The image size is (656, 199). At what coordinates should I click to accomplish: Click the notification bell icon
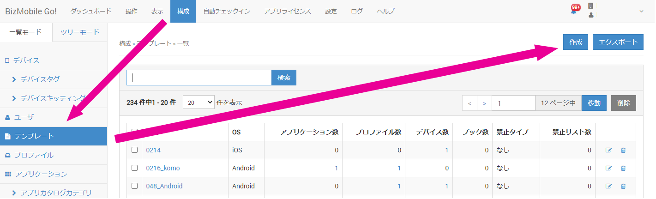(x=574, y=12)
